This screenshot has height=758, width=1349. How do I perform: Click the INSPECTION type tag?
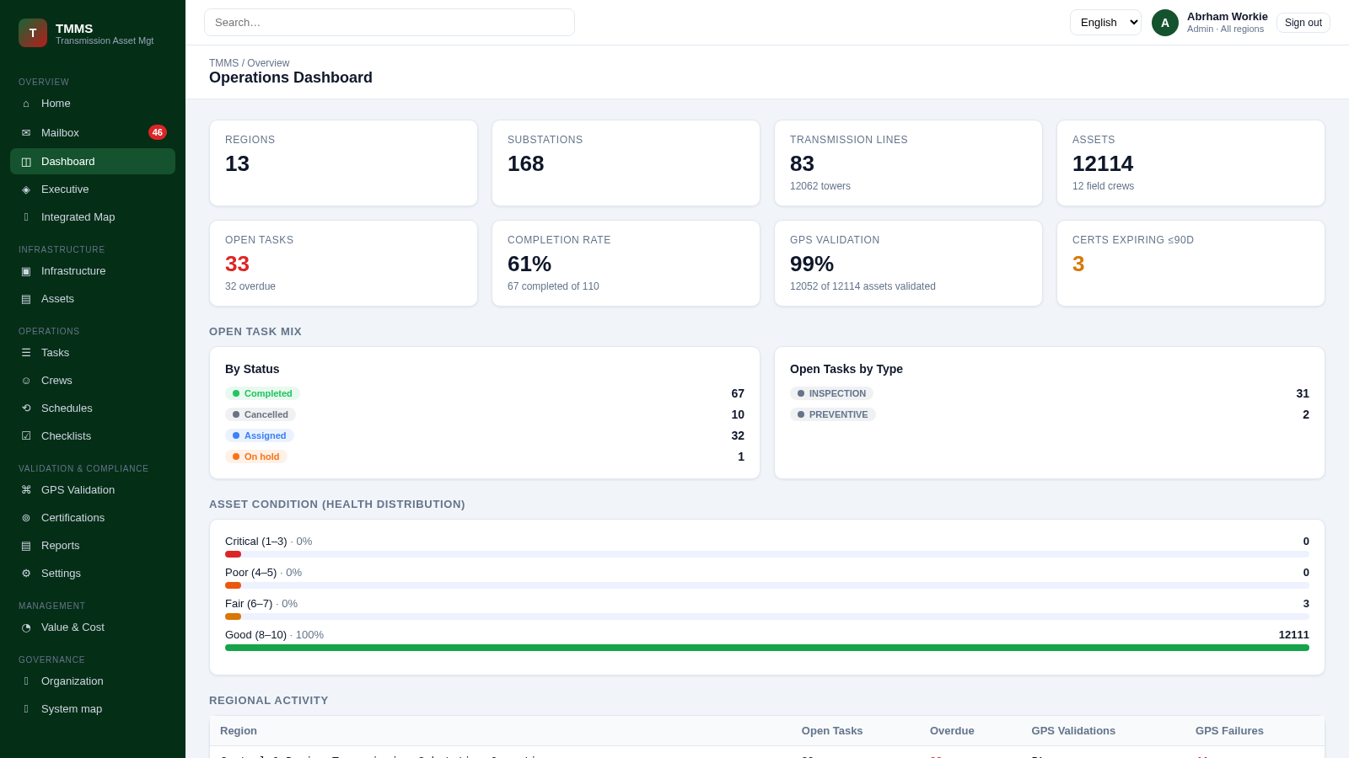click(831, 393)
